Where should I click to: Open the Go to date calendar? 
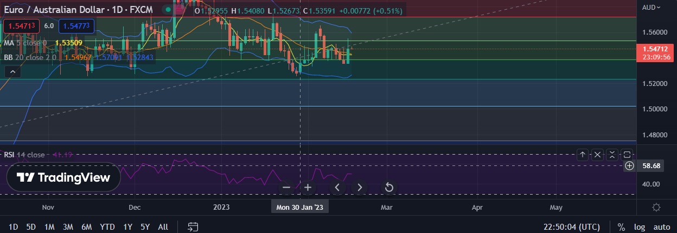[x=193, y=227]
